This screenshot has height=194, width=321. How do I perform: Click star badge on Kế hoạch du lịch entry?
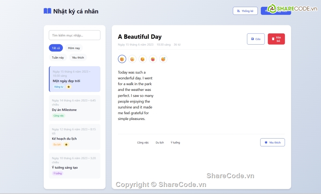click(x=66, y=145)
